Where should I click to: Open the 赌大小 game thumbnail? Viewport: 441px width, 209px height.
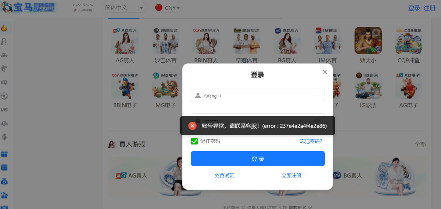(368, 41)
